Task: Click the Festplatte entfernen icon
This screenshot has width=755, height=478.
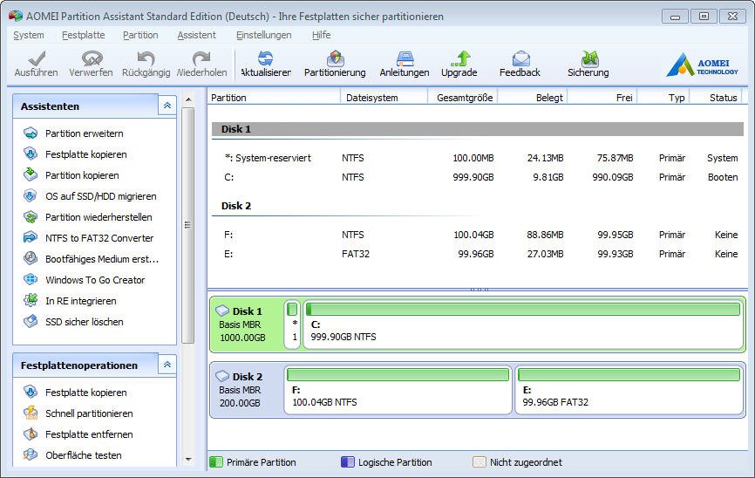Action: tap(31, 434)
